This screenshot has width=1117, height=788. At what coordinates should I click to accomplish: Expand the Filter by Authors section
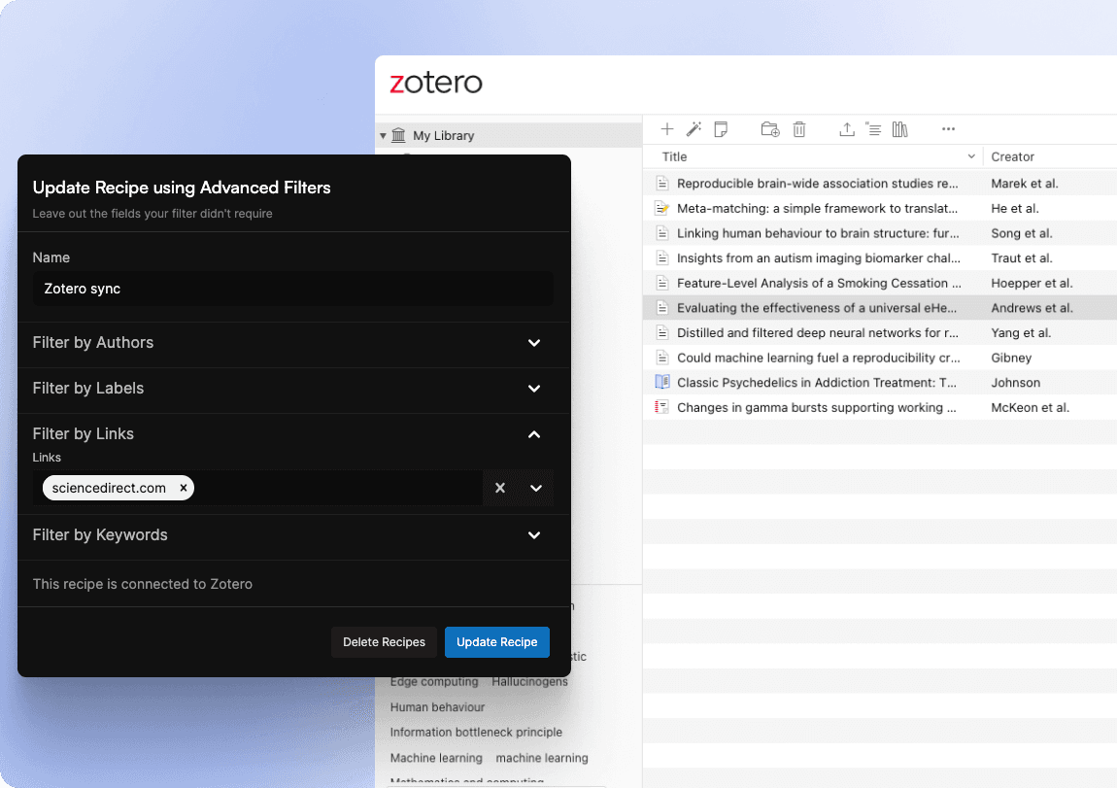coord(533,343)
